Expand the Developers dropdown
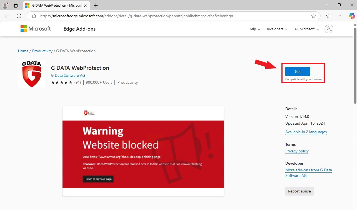The height and width of the screenshot is (210, 357). coord(276,29)
